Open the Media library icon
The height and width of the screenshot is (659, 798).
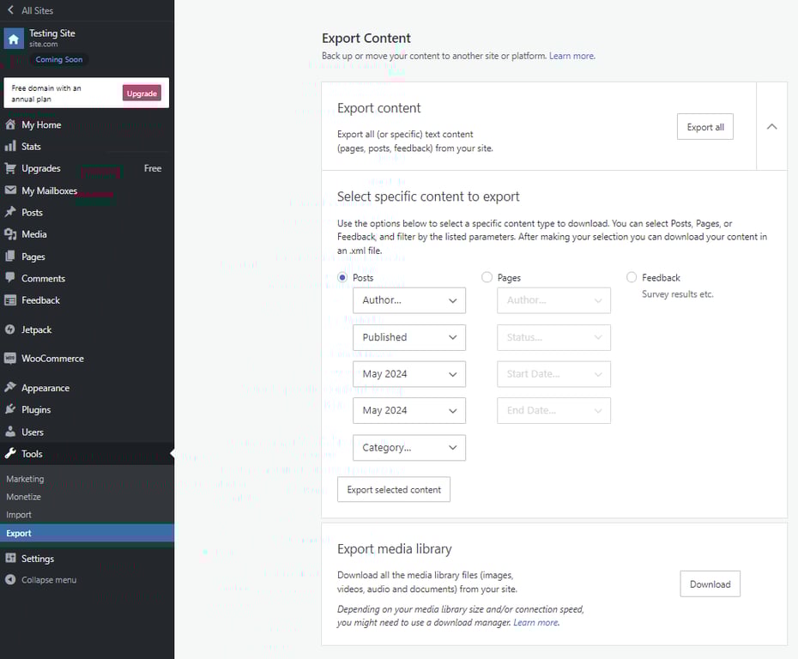click(12, 233)
